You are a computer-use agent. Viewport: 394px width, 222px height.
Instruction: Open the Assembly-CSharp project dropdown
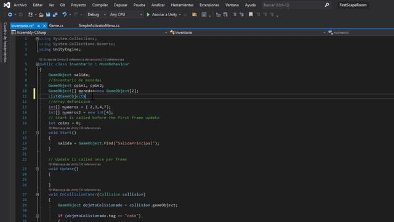pyautogui.click(x=89, y=33)
